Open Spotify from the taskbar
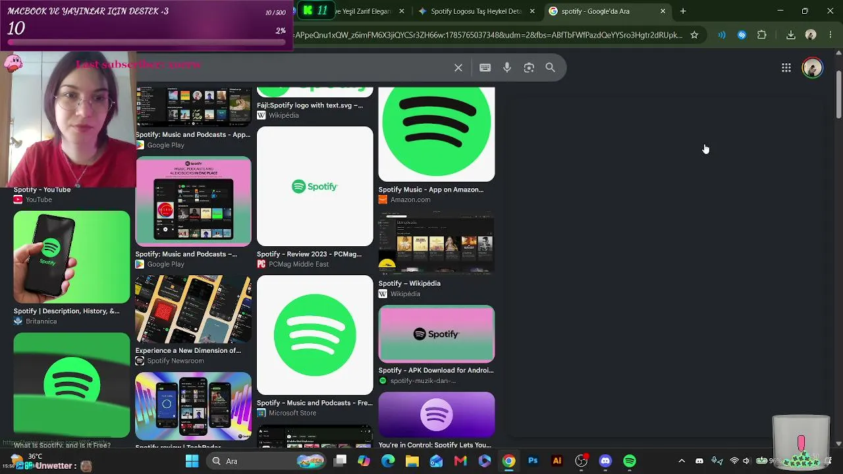843x474 pixels. 630,461
